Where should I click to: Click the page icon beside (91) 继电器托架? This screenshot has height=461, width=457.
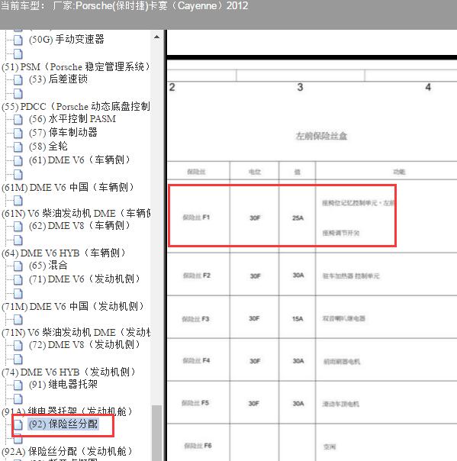click(x=18, y=385)
